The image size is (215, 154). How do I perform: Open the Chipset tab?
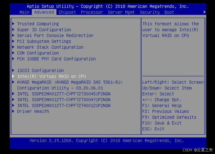[67, 12]
